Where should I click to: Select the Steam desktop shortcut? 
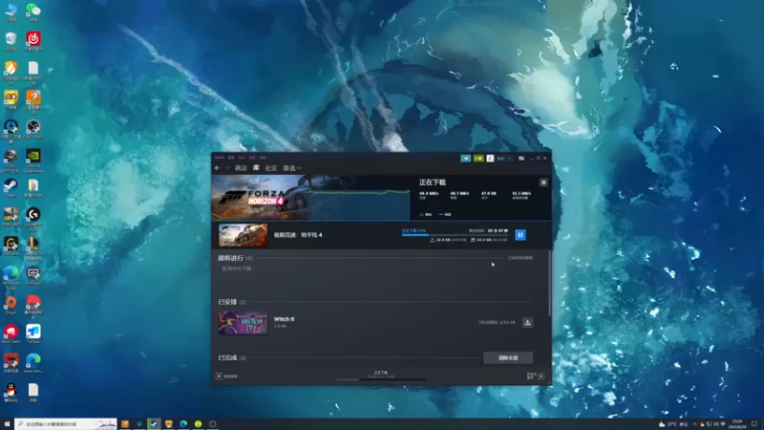[x=11, y=188]
